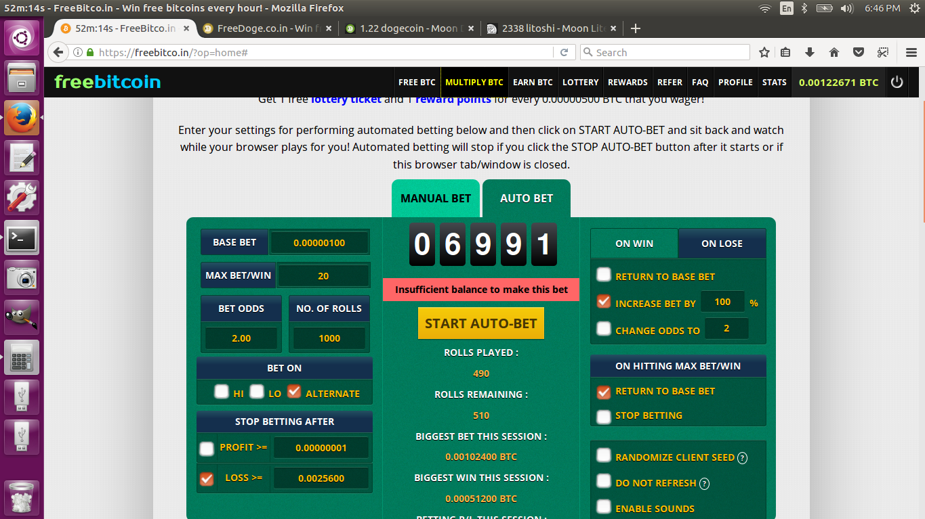Open the Bluetooth indicator menu

point(804,8)
